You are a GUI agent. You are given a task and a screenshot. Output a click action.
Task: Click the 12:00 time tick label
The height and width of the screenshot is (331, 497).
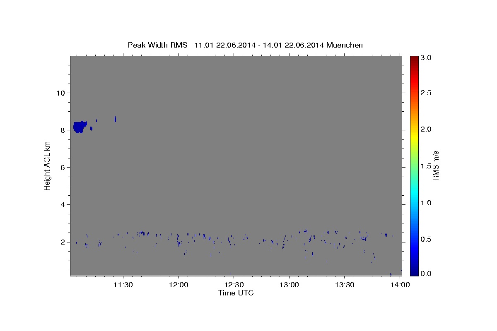pos(179,285)
